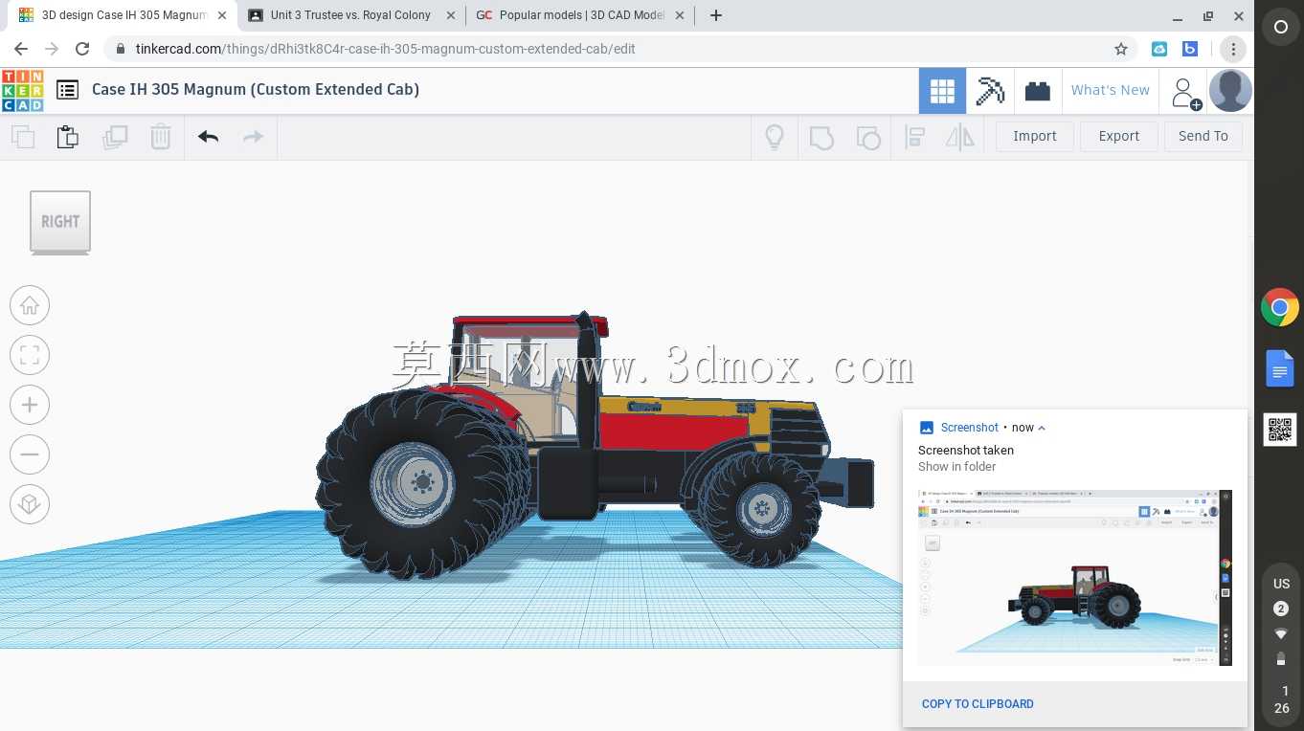Click the system clock in shelf
This screenshot has width=1304, height=731.
1282,699
